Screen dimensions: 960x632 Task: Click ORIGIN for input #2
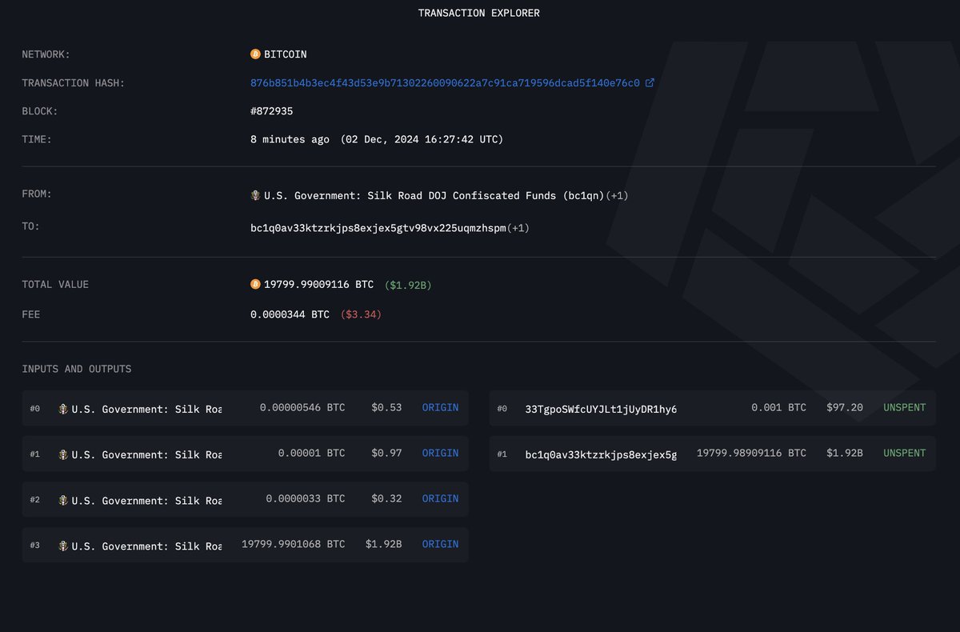(x=441, y=498)
